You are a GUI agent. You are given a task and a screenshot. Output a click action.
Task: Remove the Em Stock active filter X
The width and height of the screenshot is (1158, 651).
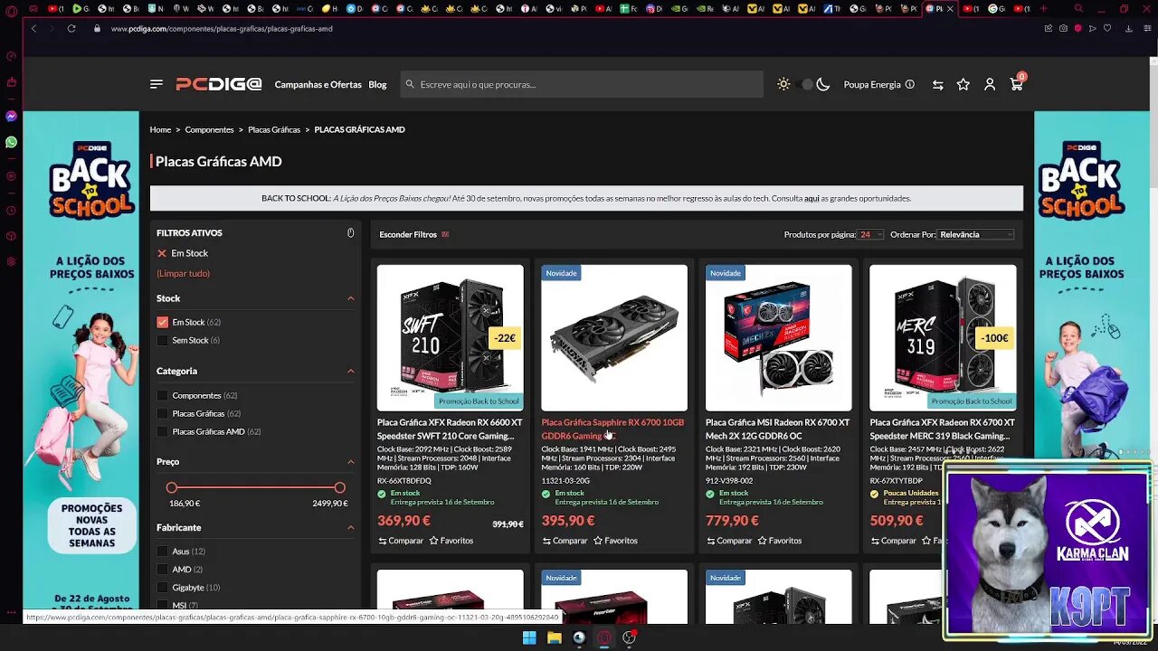click(x=162, y=253)
